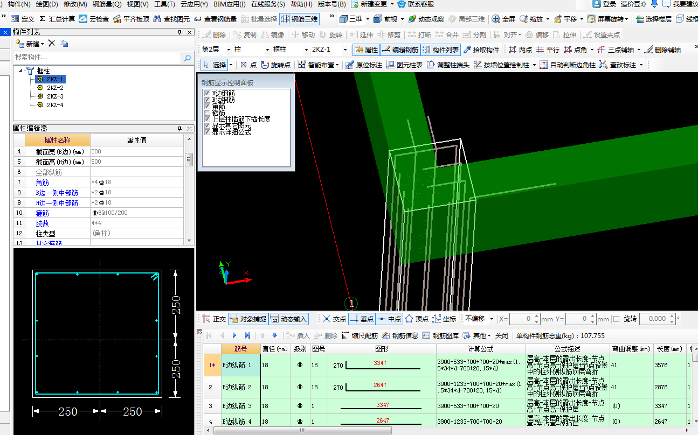This screenshot has height=435, width=698.
Task: Open the 视图(V) menu
Action: pyautogui.click(x=137, y=4)
